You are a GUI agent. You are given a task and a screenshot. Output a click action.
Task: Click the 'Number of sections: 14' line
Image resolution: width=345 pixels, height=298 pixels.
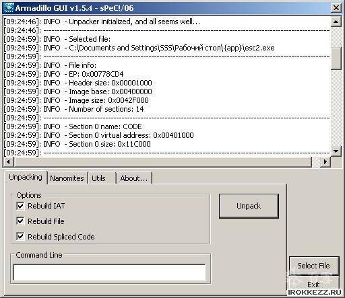click(73, 109)
